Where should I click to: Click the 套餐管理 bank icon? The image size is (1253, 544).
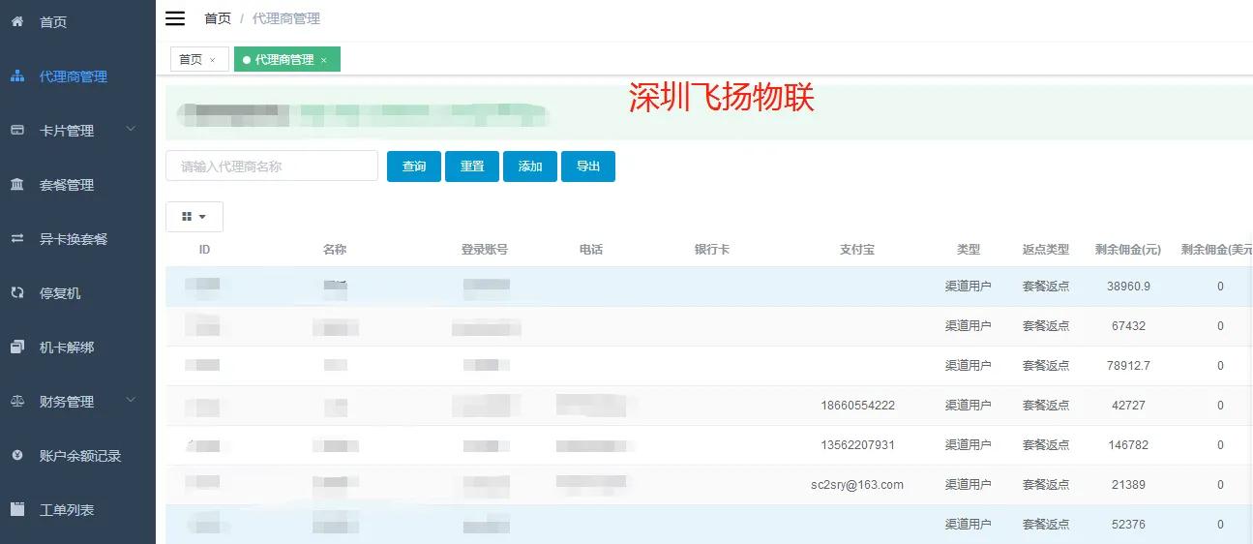click(16, 184)
